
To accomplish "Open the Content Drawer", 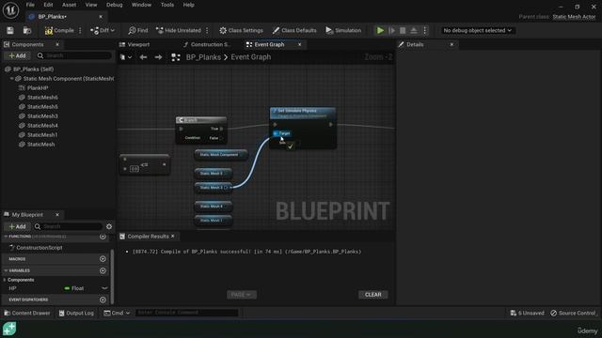I will [x=27, y=313].
